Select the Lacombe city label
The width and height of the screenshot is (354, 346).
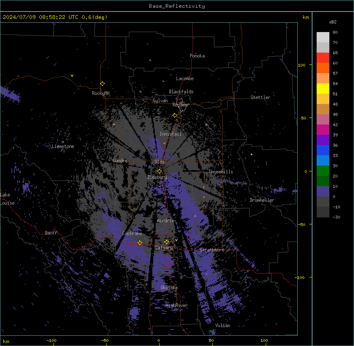point(185,78)
